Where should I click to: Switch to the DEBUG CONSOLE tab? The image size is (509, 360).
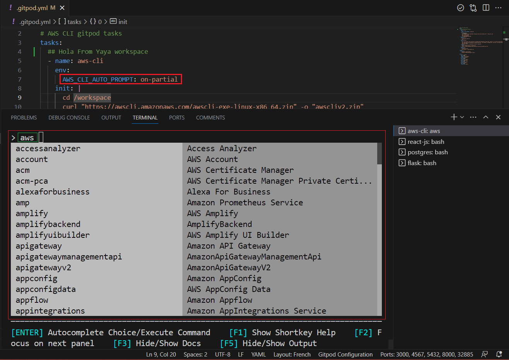pyautogui.click(x=69, y=118)
